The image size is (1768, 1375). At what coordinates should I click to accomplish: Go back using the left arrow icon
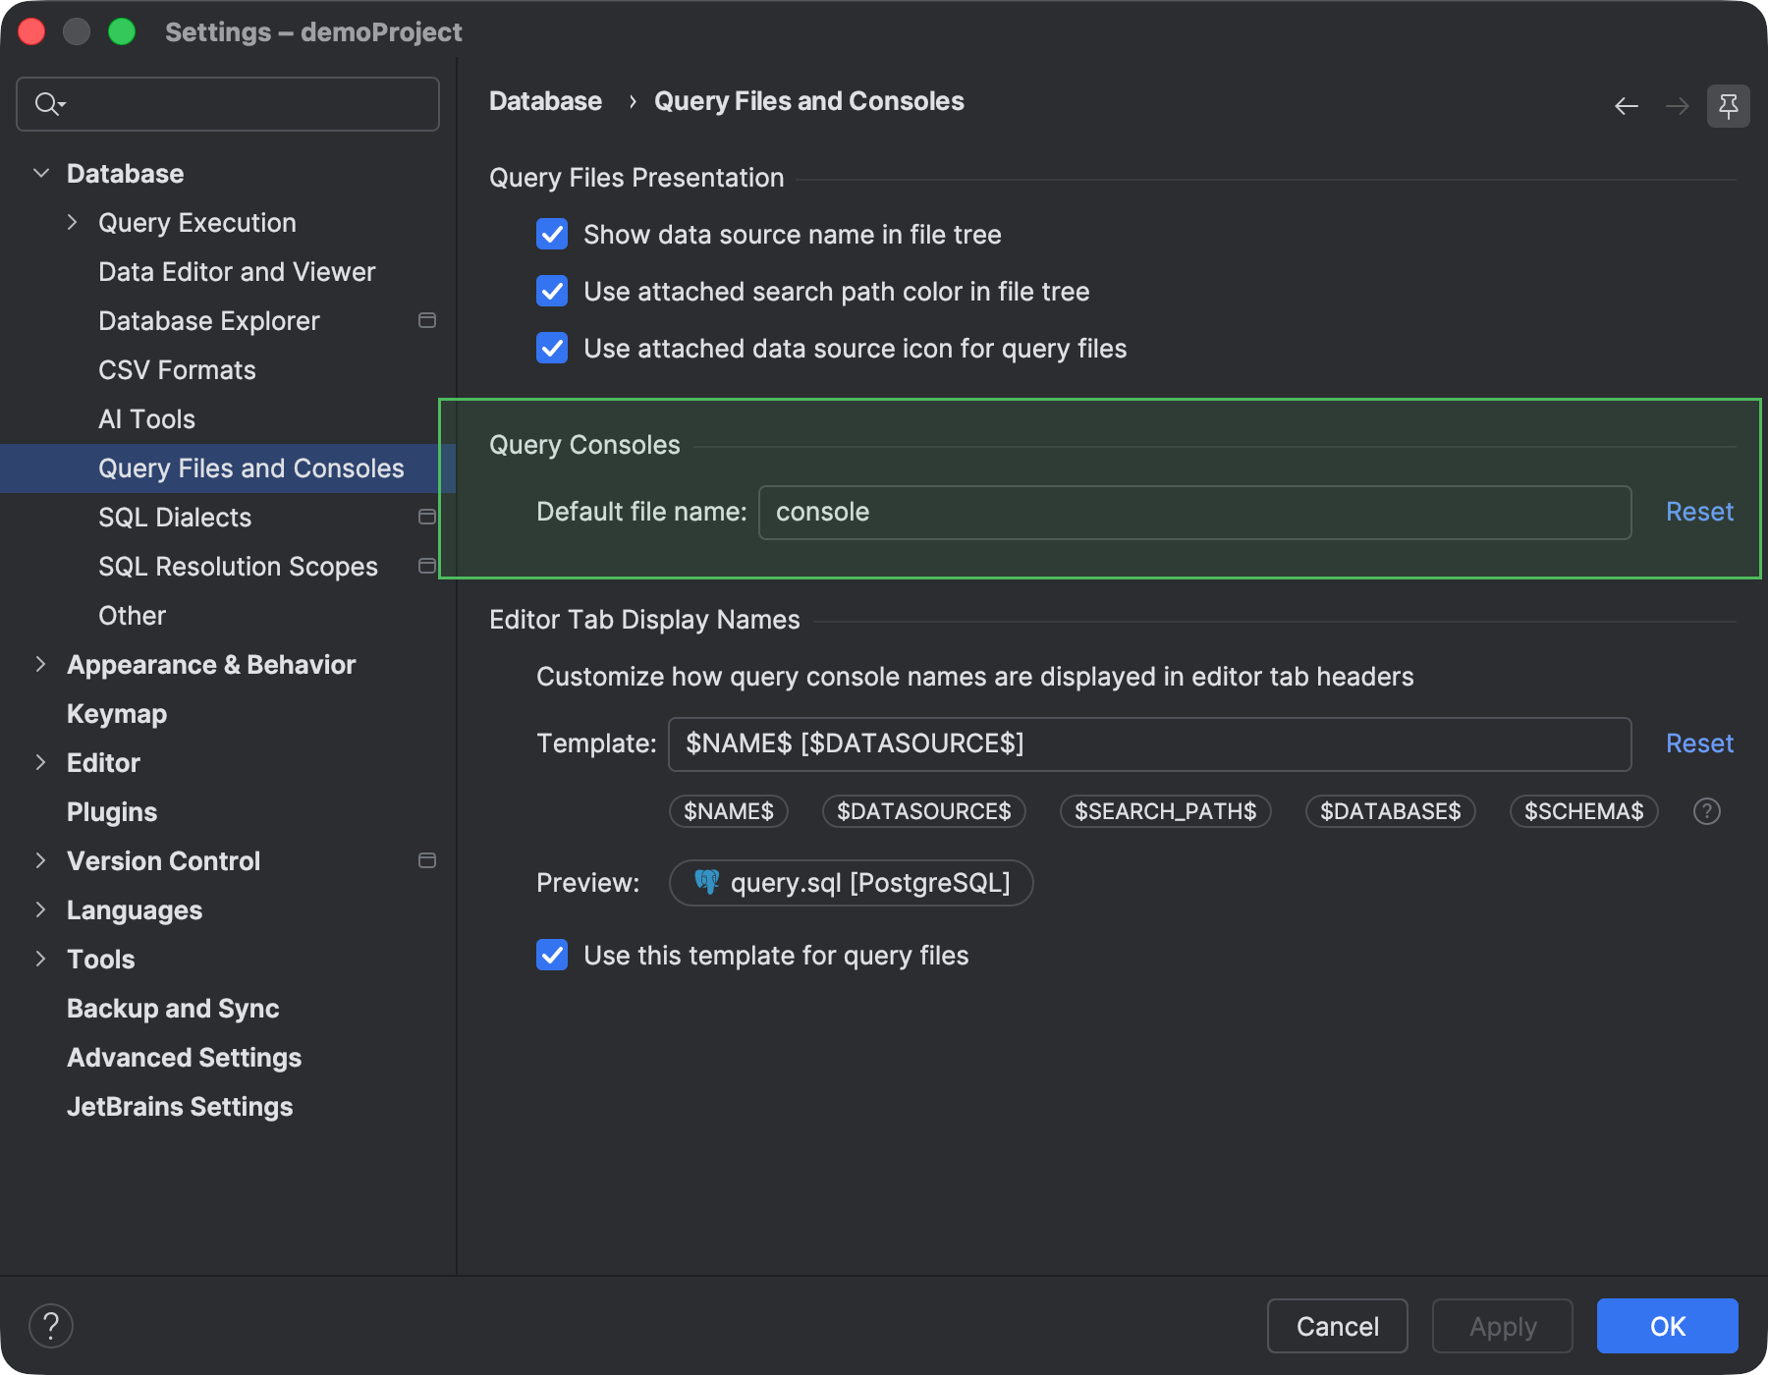[1627, 106]
